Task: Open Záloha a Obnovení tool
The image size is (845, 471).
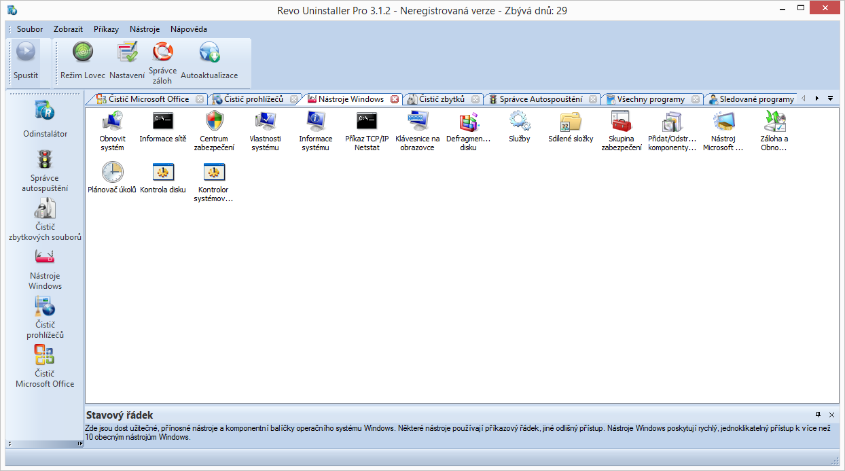Action: pos(774,130)
